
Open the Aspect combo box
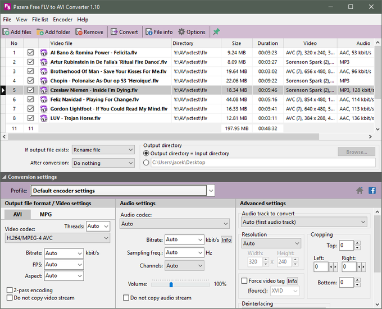click(x=64, y=276)
